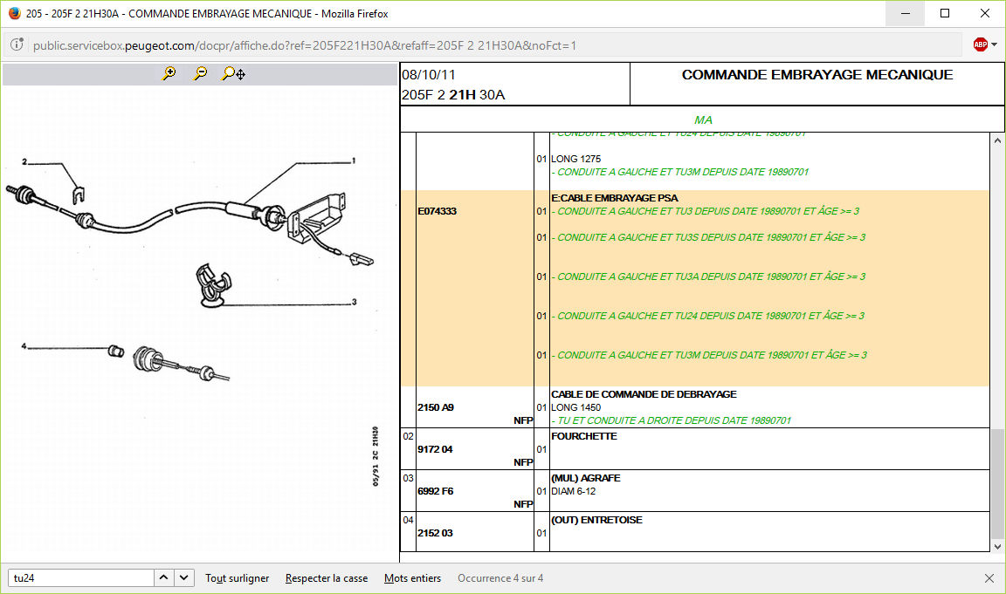The height and width of the screenshot is (594, 1006).
Task: Click the address bar URL
Action: tap(305, 45)
